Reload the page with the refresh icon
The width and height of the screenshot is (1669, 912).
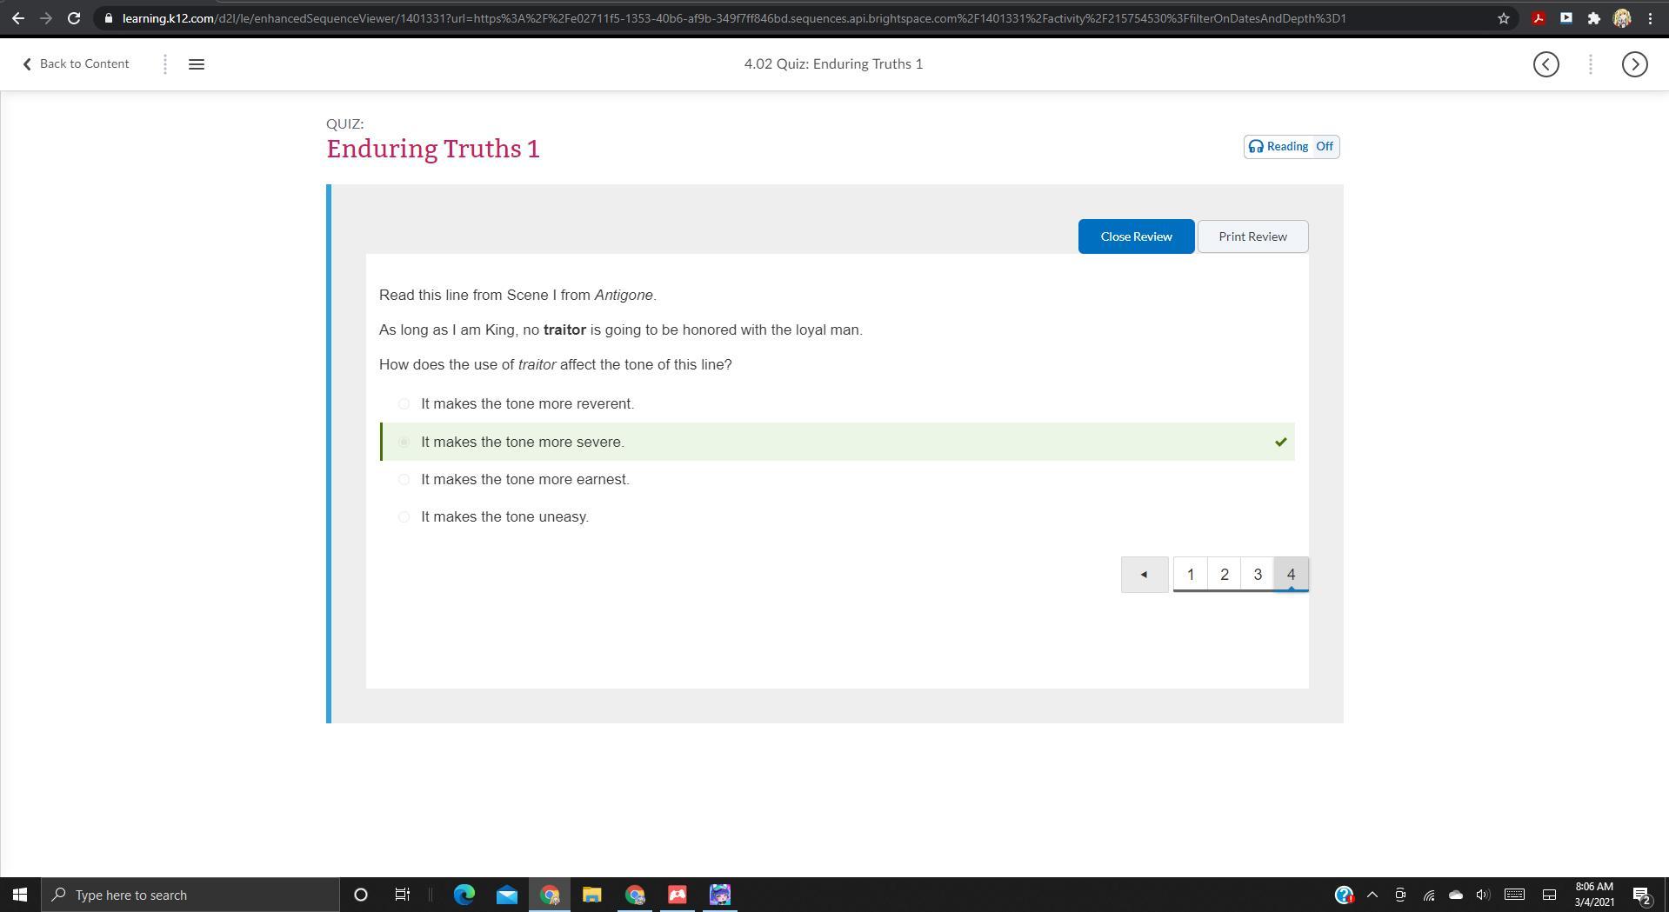(x=74, y=18)
